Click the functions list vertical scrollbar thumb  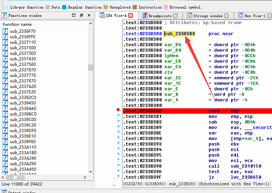[91, 67]
